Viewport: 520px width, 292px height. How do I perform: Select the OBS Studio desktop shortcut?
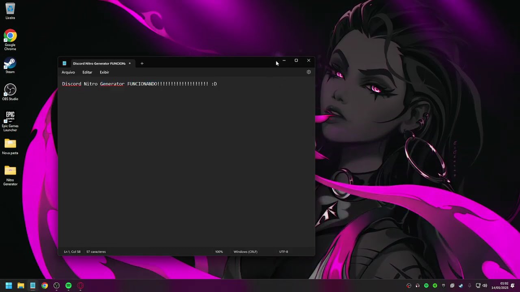pyautogui.click(x=10, y=92)
